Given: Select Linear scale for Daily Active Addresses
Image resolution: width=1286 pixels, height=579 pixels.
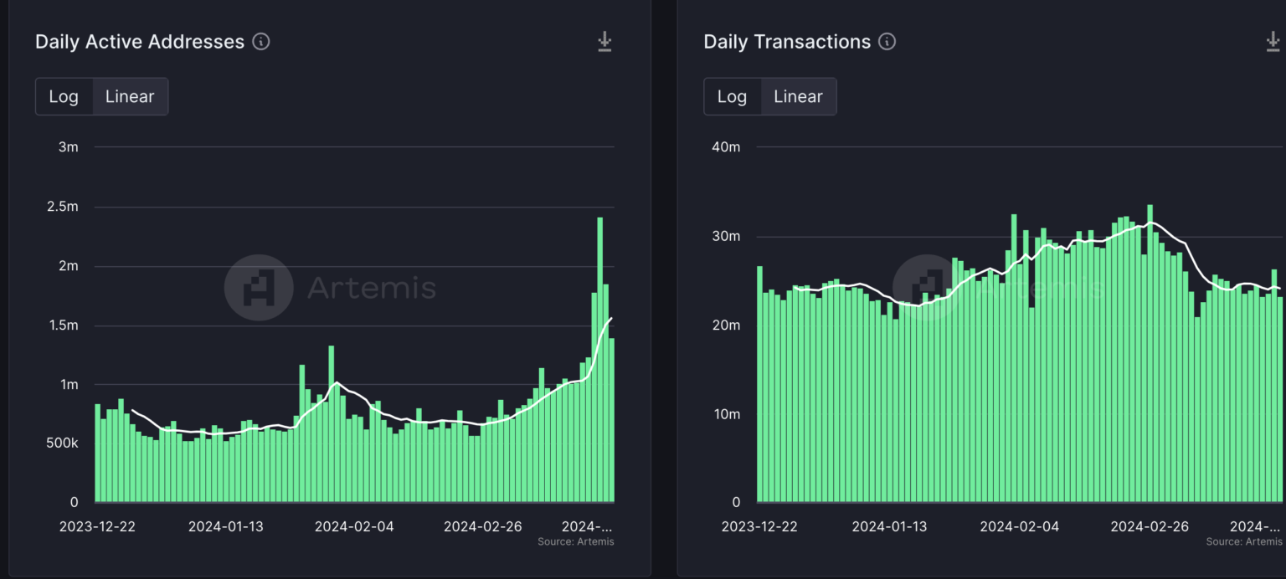Looking at the screenshot, I should tap(130, 96).
